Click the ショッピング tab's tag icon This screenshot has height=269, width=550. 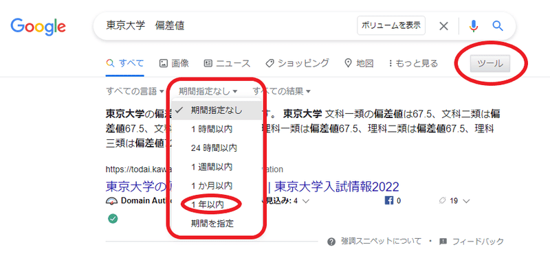coord(269,63)
